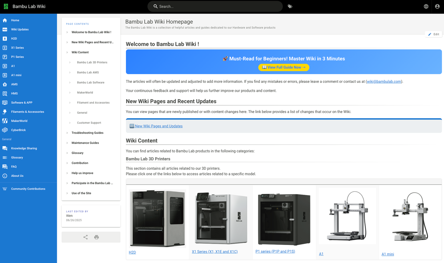Click the H2D printer thumbnail image

[157, 218]
